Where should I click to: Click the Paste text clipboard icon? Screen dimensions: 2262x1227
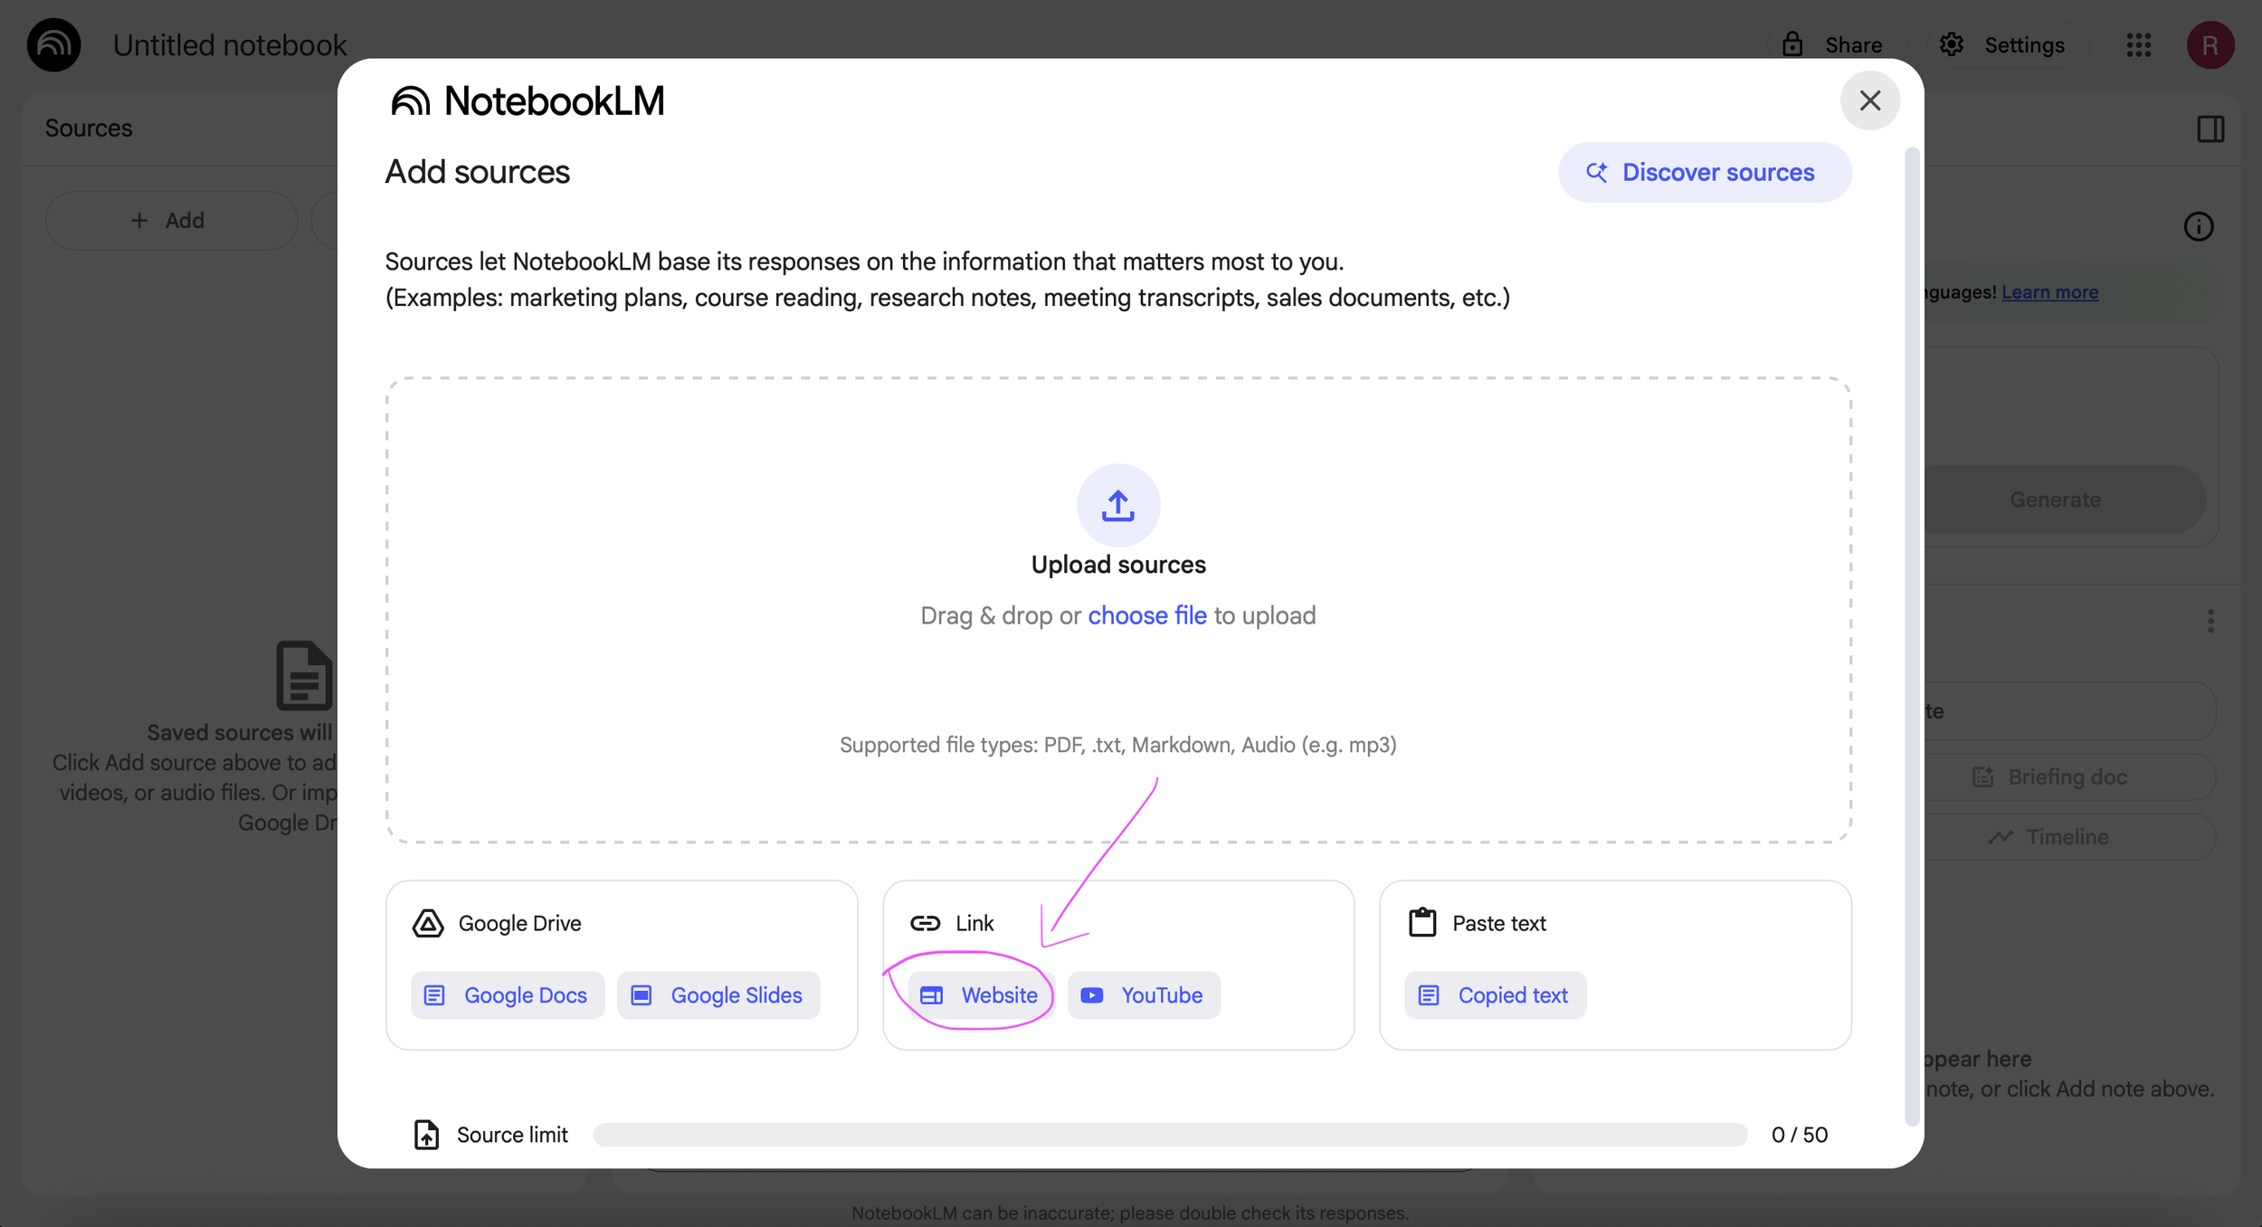[x=1422, y=922]
